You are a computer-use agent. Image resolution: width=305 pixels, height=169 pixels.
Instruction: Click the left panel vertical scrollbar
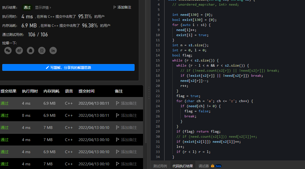(146, 72)
